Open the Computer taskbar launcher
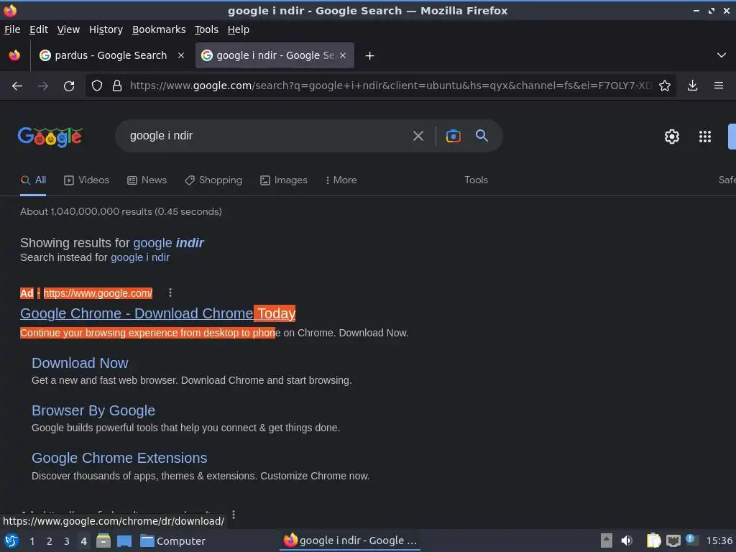Viewport: 736px width, 552px height. (172, 541)
